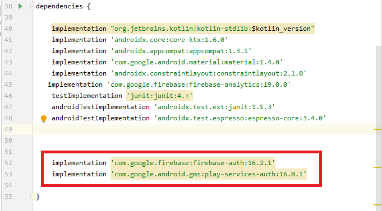Select the kotlin-stdlib implementation line
The image size is (382, 211).
coord(183,29)
